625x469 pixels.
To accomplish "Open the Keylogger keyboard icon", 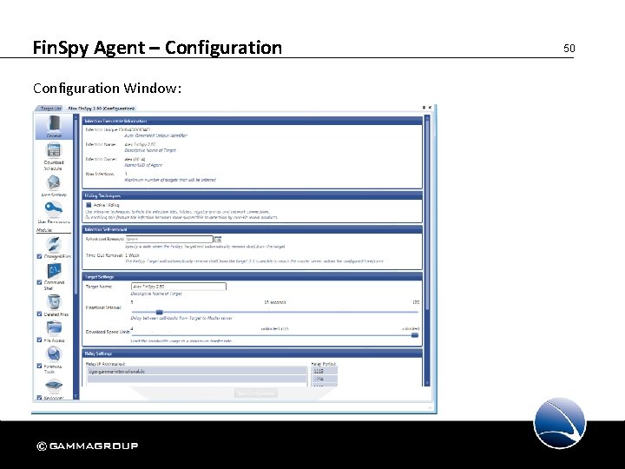I will 54,386.
